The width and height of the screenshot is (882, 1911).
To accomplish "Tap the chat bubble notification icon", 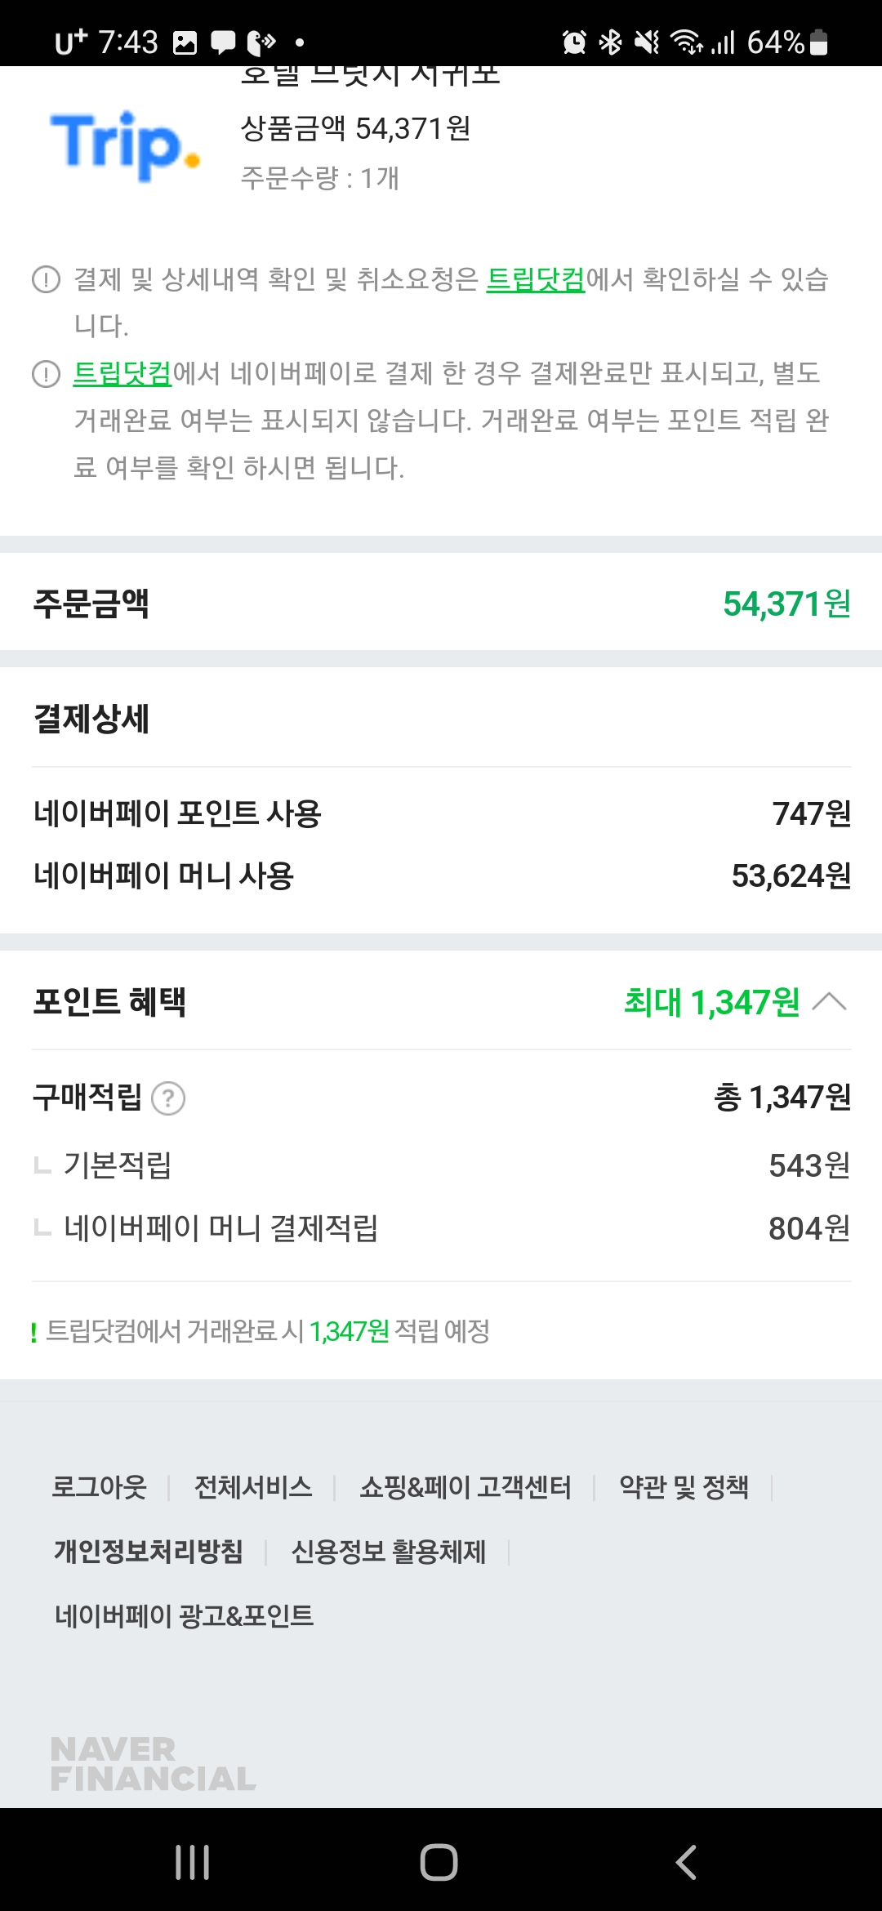I will point(223,42).
